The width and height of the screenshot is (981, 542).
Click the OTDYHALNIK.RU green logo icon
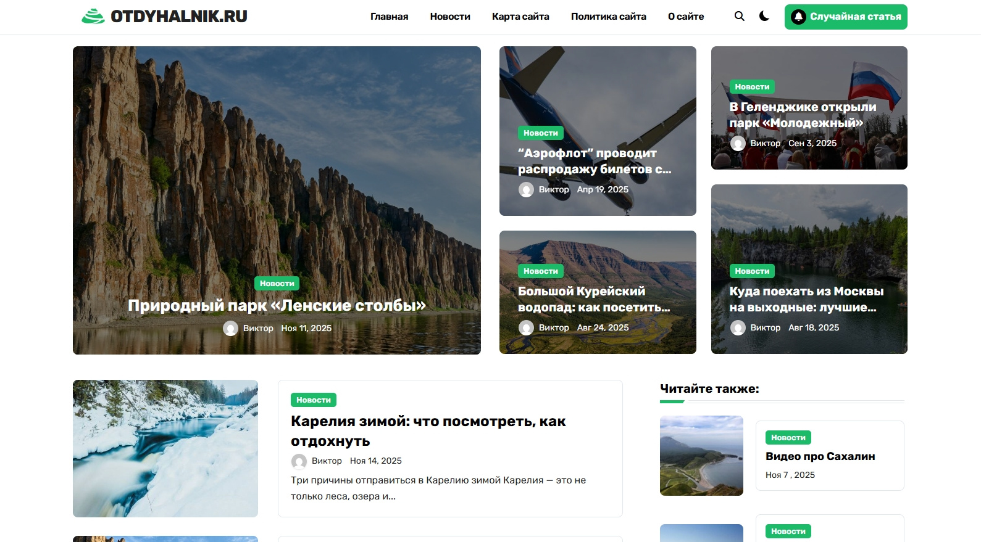tap(93, 17)
